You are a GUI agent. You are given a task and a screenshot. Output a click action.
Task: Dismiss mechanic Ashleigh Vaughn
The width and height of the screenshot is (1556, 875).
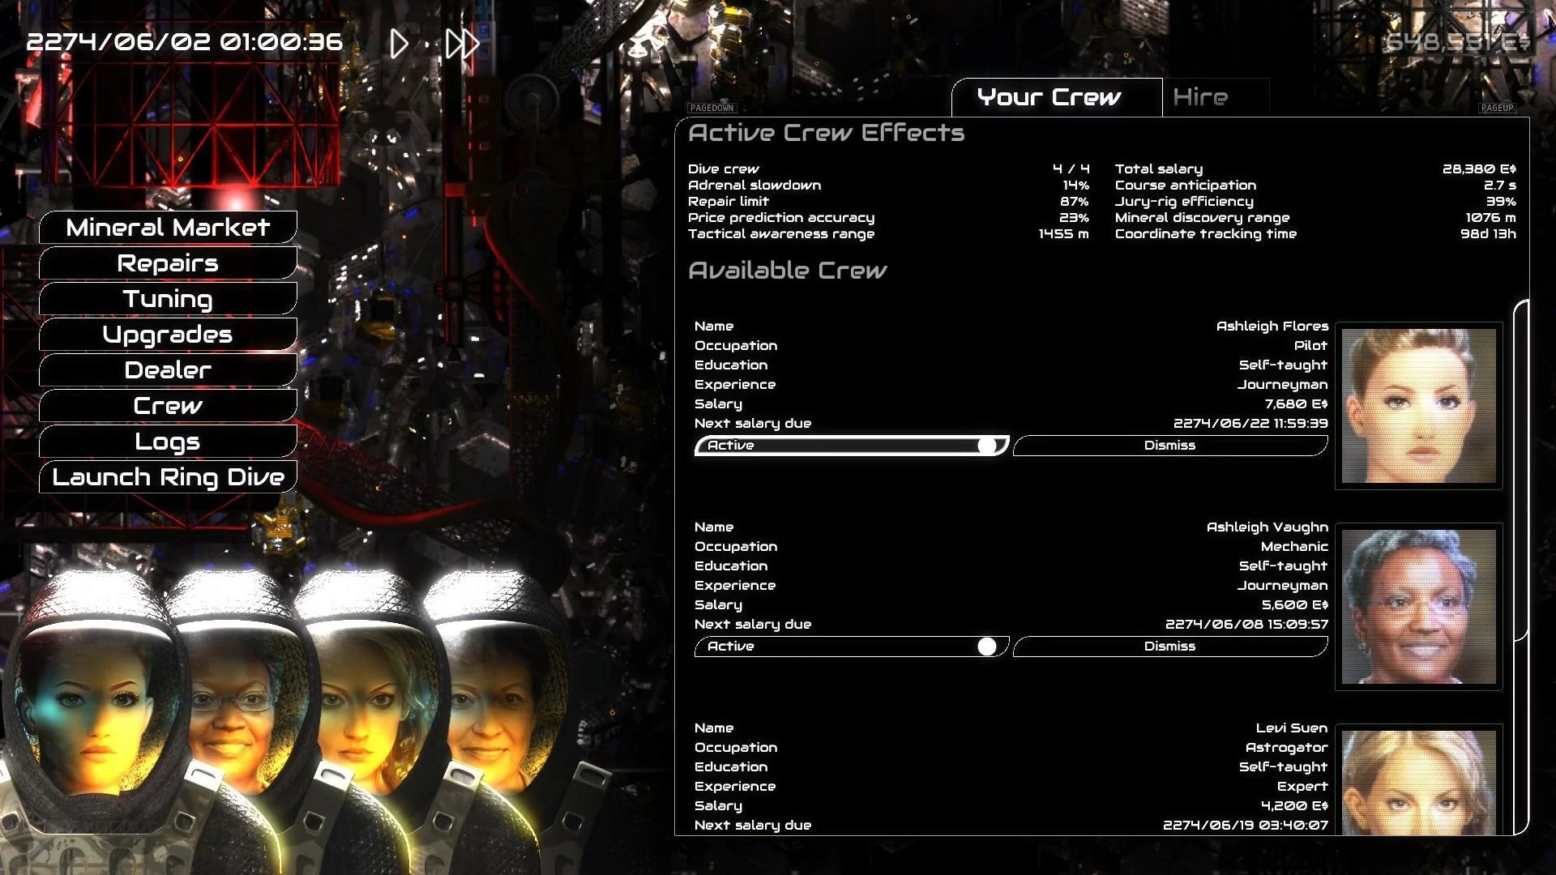point(1170,647)
